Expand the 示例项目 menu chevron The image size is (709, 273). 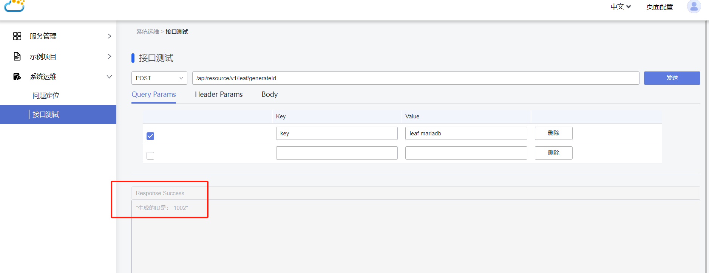coord(109,56)
